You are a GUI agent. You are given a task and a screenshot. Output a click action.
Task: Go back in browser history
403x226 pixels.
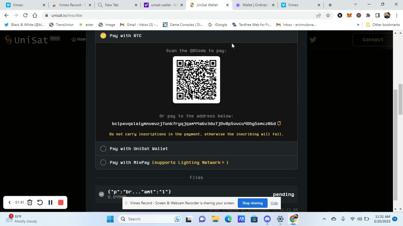click(7, 15)
